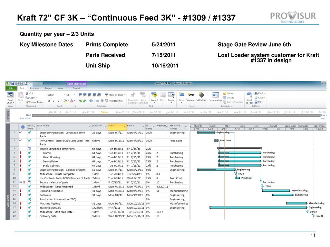Screen dimensions: 330x247
Task: Click the Today marker on timeline
Action: click(x=104, y=112)
